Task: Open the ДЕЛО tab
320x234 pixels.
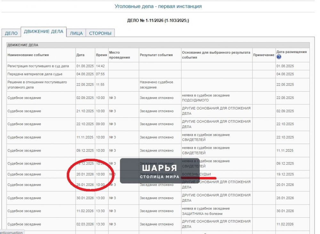Action: tap(11, 33)
